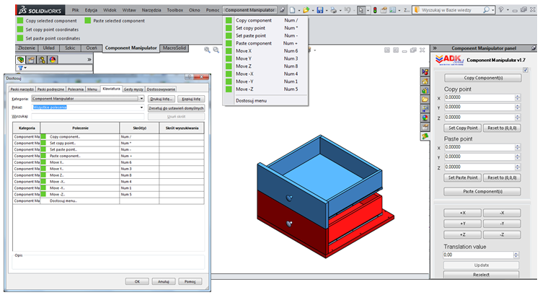Click the Select cursor tool

[360, 10]
